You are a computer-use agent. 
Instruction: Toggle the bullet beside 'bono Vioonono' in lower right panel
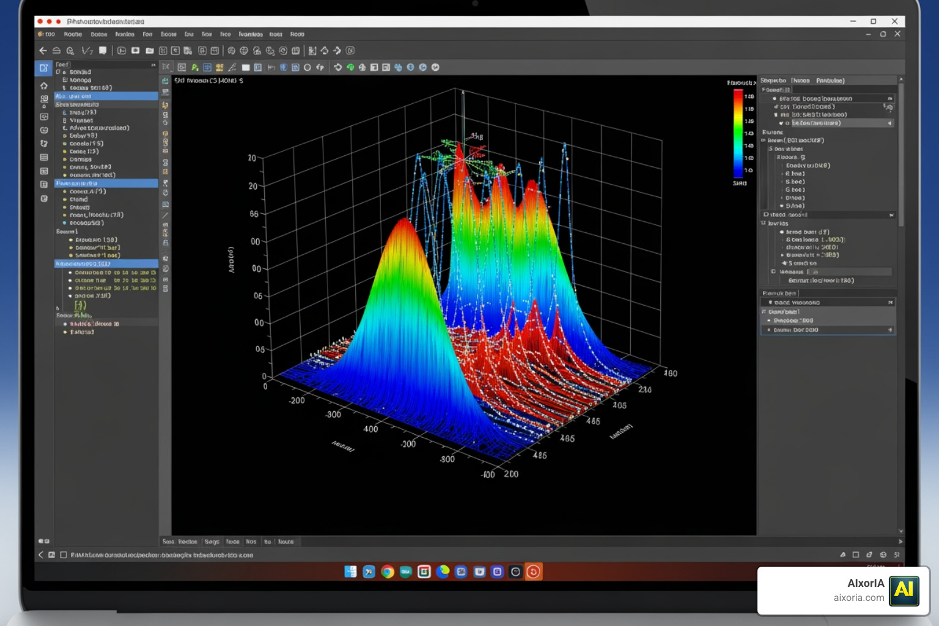tap(770, 303)
